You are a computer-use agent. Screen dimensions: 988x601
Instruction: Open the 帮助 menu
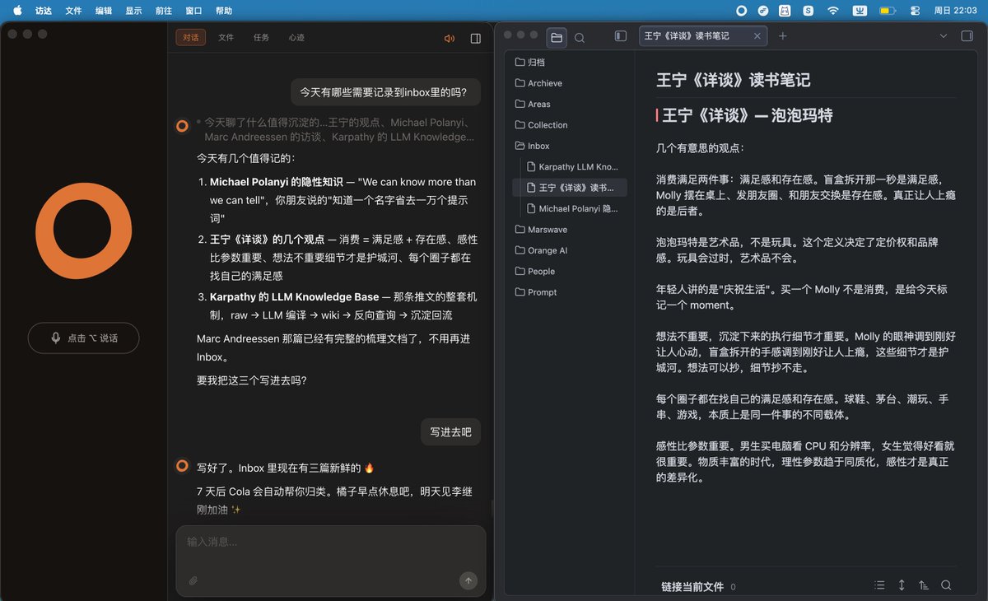pyautogui.click(x=224, y=11)
